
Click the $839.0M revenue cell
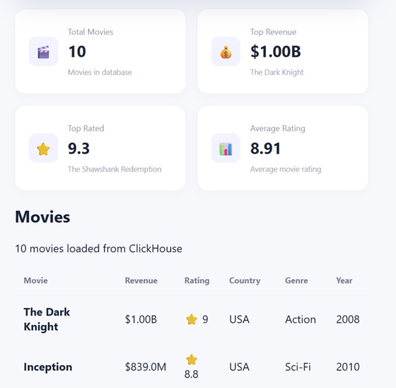tap(145, 367)
